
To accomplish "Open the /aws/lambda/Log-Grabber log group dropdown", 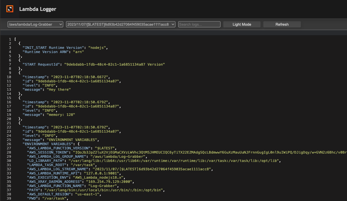I will click(36, 24).
